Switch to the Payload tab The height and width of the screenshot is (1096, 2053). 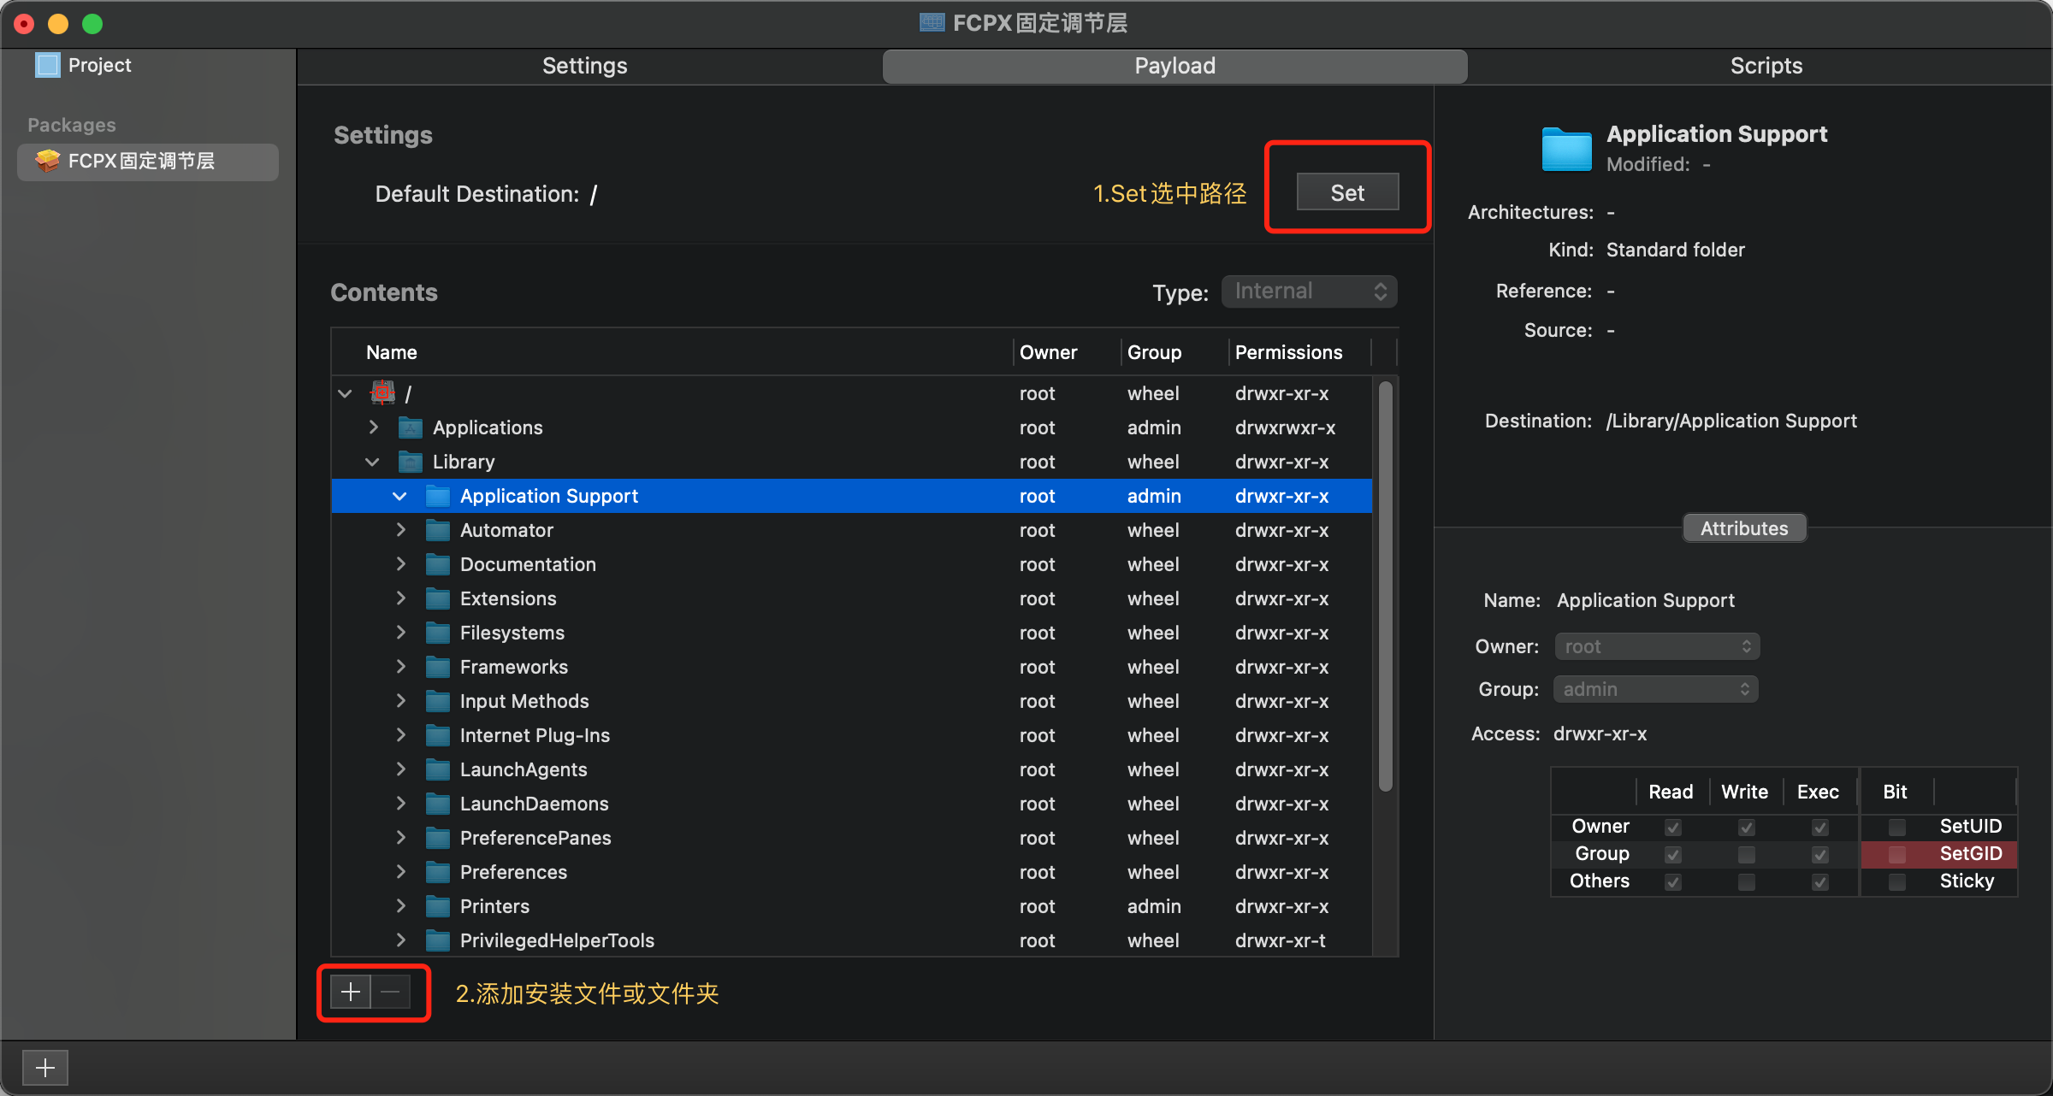1174,66
